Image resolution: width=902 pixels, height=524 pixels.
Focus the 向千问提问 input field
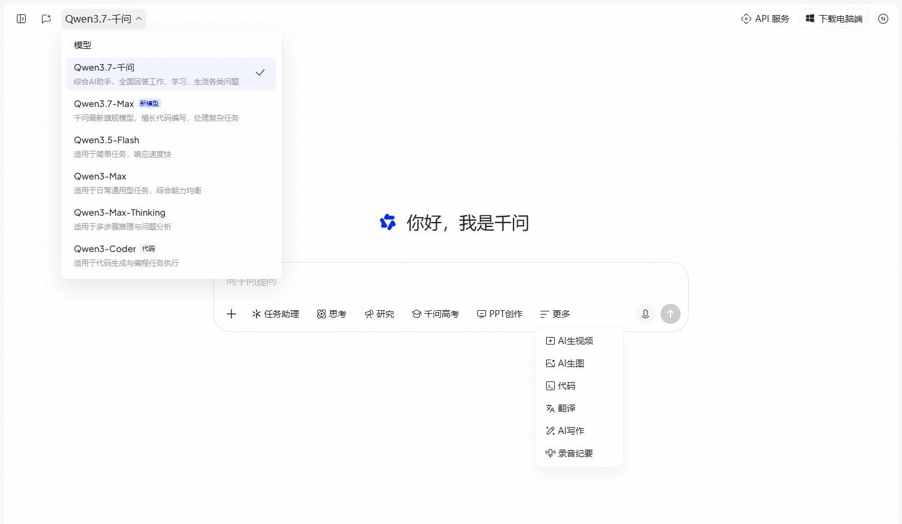click(451, 281)
